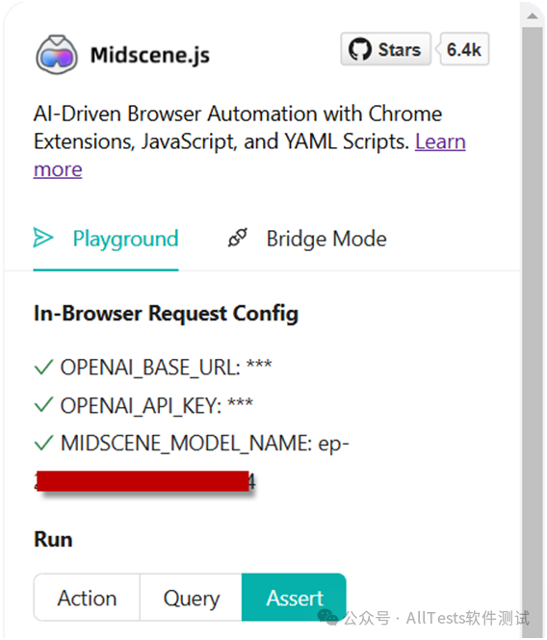Select the Action run mode
The height and width of the screenshot is (640, 547).
[87, 598]
